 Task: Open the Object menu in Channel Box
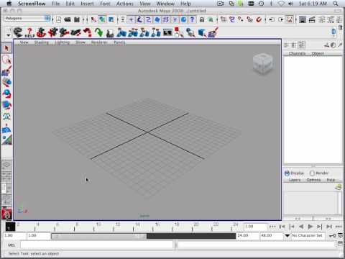(x=318, y=53)
